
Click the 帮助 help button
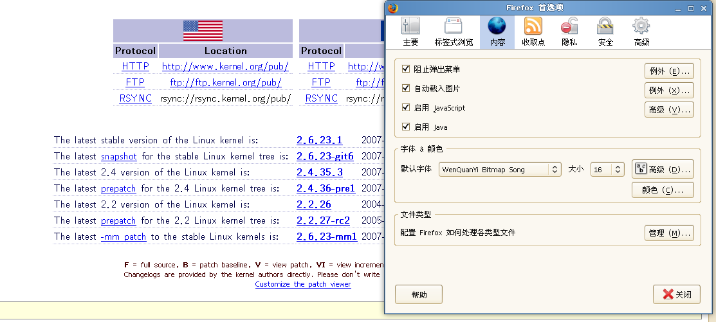[419, 294]
